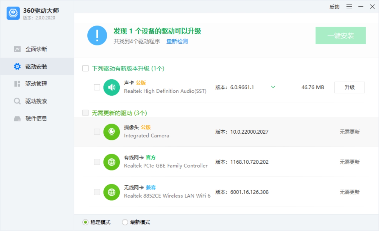Select all drivers with new versions
This screenshot has width=379, height=231.
pyautogui.click(x=85, y=68)
